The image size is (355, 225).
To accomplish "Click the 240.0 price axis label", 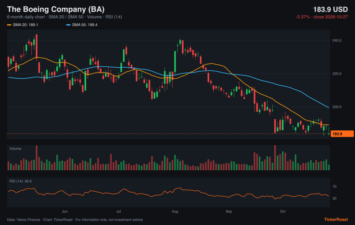I will pos(337,41).
